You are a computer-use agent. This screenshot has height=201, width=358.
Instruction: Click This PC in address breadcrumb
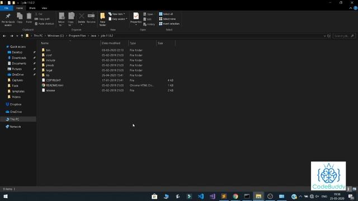click(38, 36)
